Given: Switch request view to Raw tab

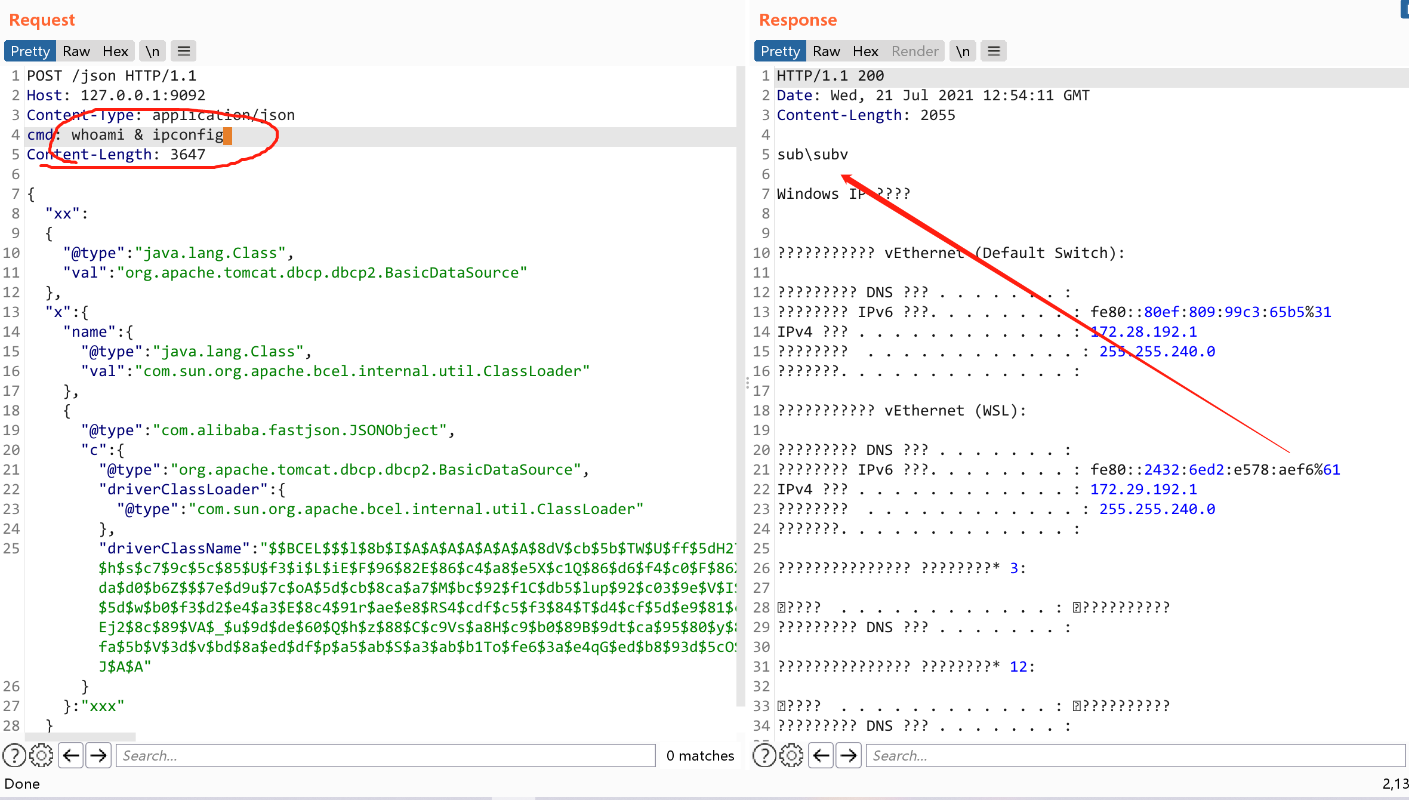Looking at the screenshot, I should coord(76,51).
